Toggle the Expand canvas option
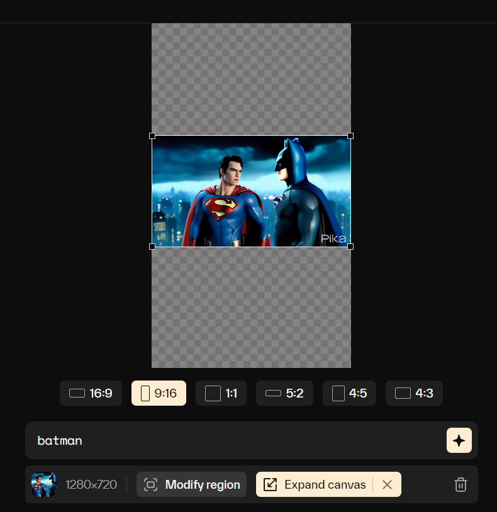 (x=315, y=484)
